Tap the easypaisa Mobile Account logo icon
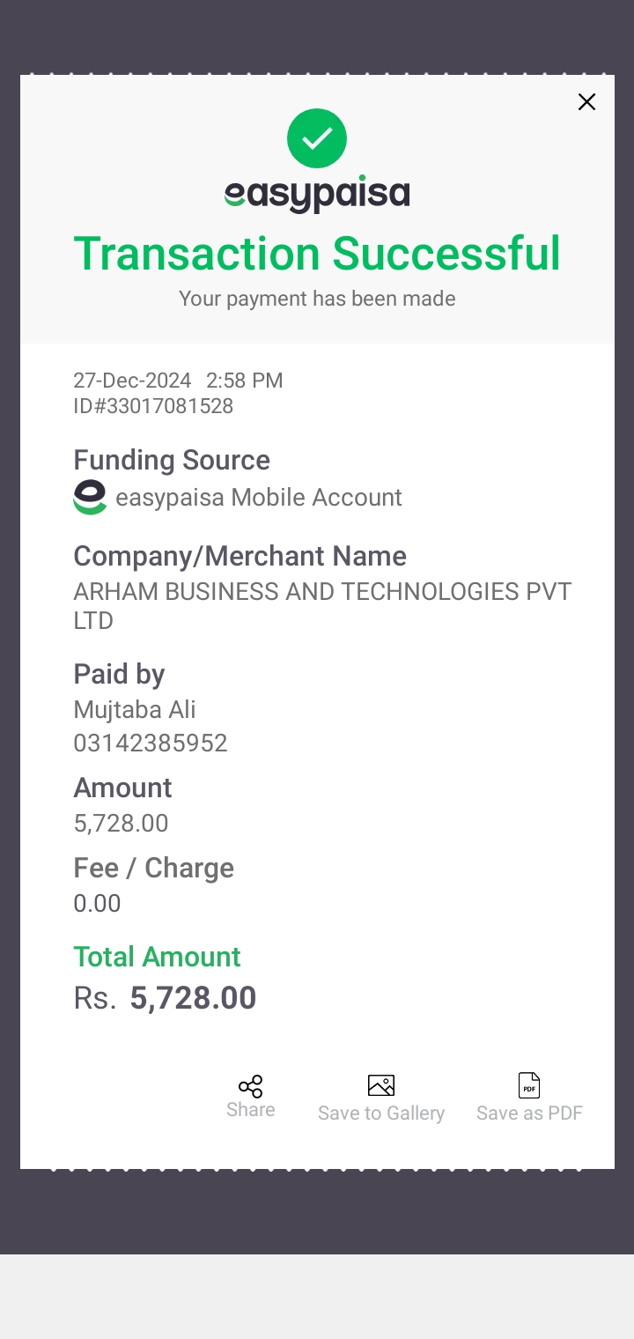Screen dimensions: 634x1339 (90, 498)
